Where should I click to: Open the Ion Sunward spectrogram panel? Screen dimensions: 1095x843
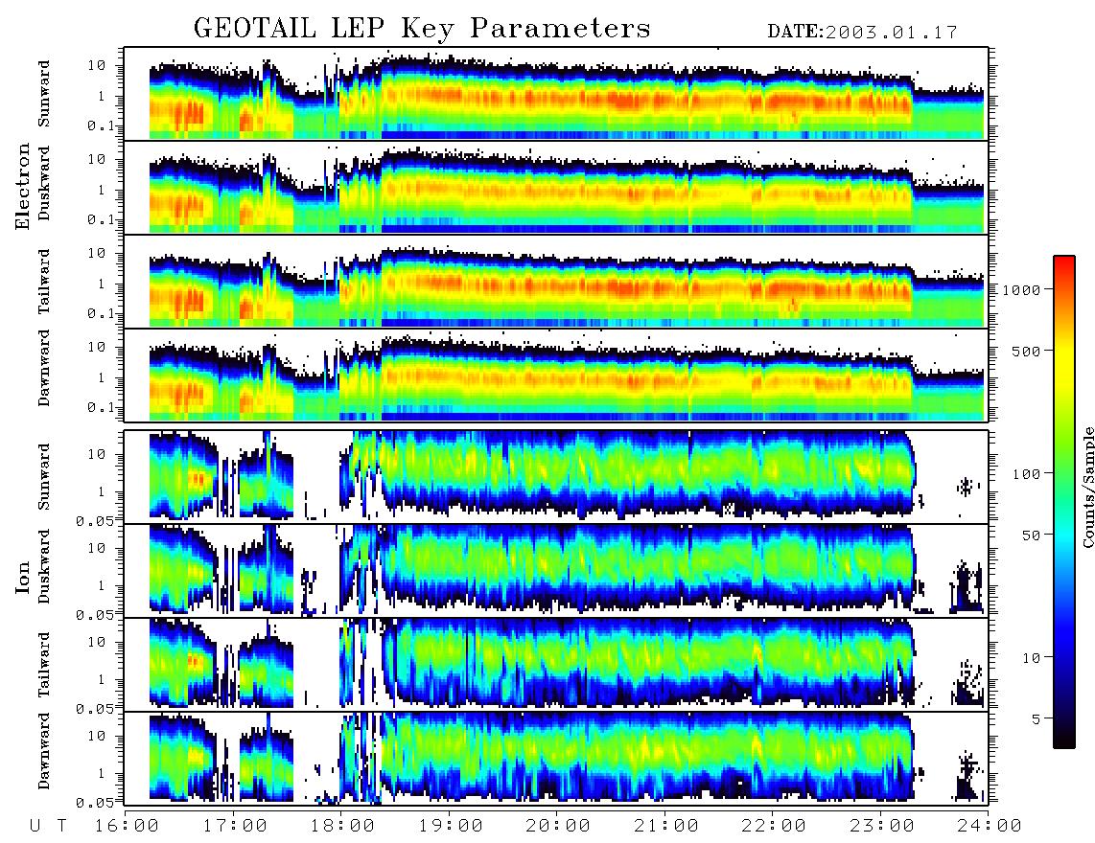coord(556,477)
